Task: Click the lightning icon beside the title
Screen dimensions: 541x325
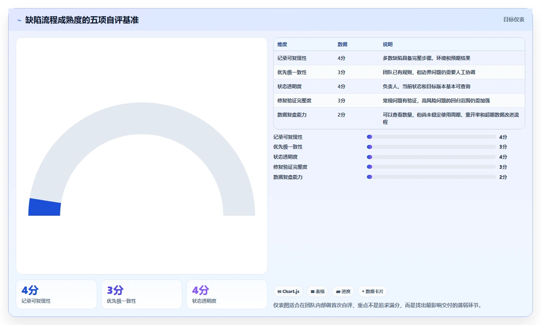Action: click(x=19, y=20)
